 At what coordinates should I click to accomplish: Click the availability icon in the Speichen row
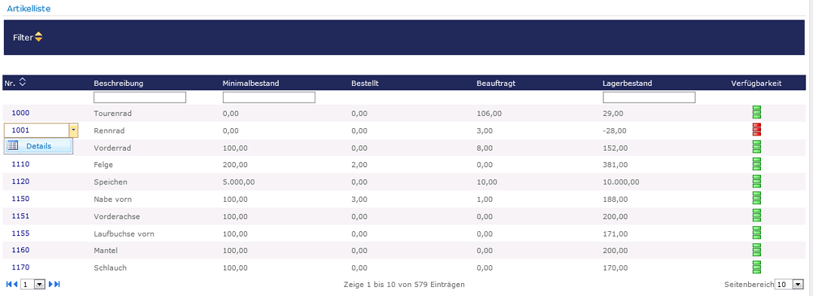[756, 181]
